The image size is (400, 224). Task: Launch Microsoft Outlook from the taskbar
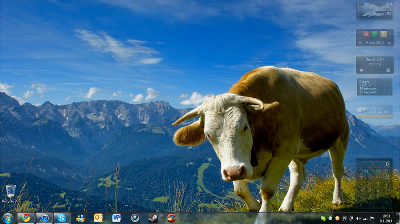point(99,218)
